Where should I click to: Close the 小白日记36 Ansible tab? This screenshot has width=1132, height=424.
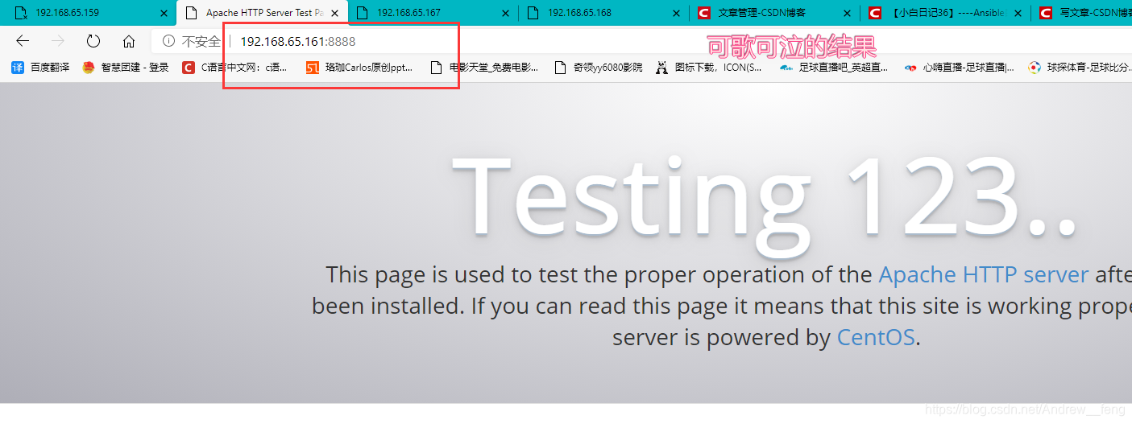(1018, 14)
